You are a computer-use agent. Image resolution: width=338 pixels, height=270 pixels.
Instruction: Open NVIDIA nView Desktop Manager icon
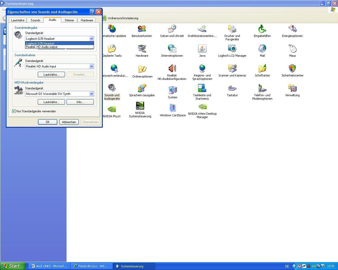(x=202, y=110)
